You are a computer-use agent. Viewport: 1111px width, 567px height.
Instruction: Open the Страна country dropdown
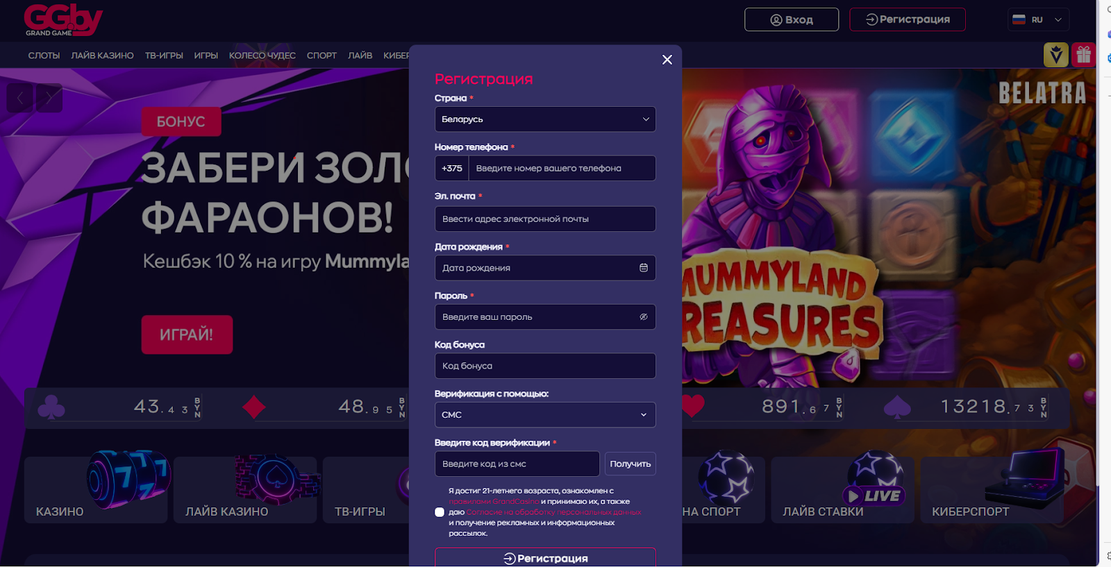coord(545,119)
